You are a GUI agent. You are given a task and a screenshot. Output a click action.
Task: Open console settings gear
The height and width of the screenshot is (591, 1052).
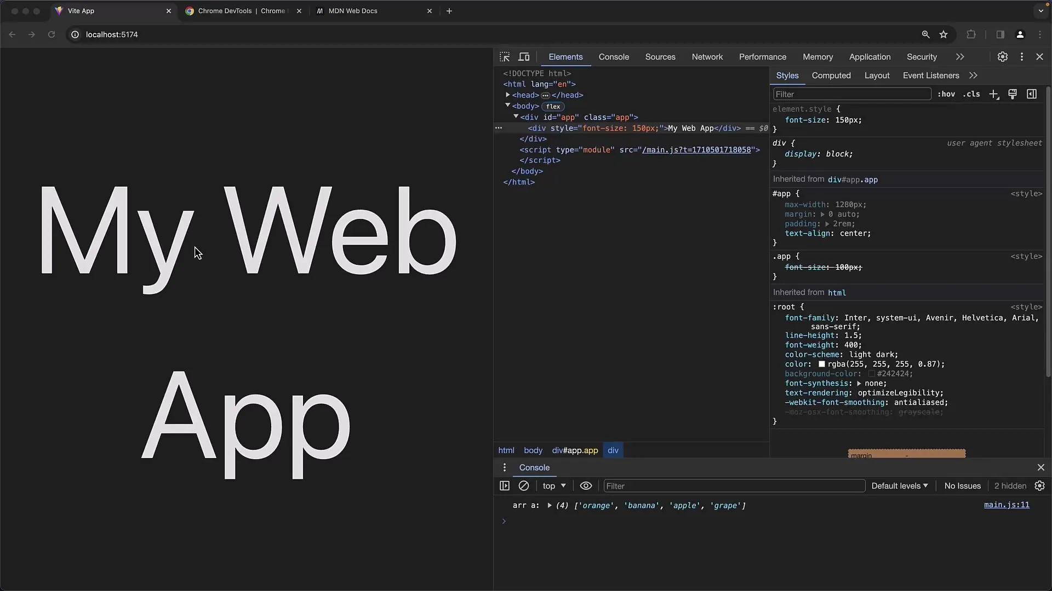coord(1039,486)
